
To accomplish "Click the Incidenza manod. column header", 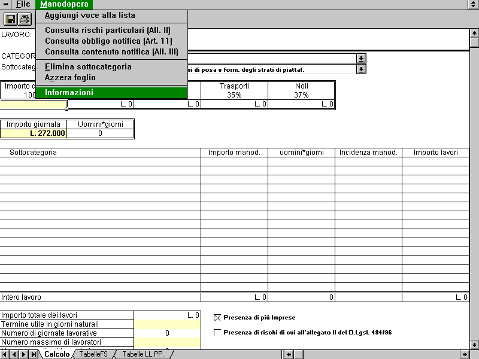I will (368, 153).
